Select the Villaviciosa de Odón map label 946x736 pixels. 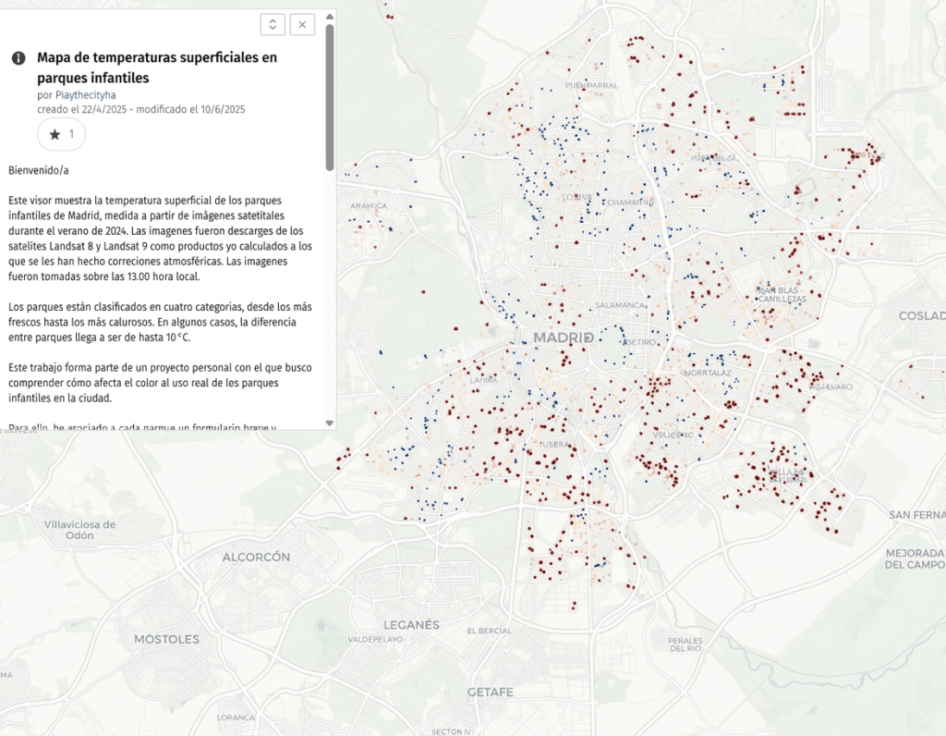point(79,530)
